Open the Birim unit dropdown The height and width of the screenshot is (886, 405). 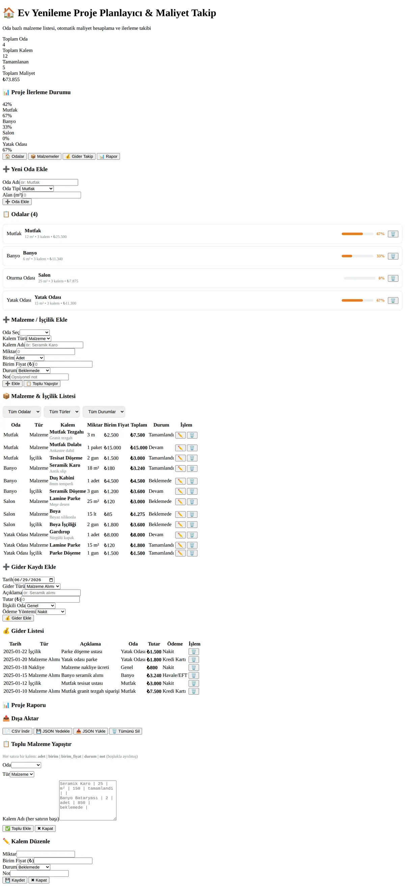point(29,358)
